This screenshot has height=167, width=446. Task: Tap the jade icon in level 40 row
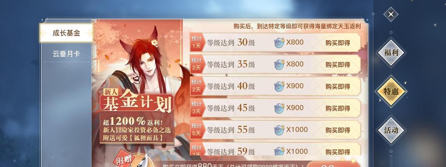279,86
